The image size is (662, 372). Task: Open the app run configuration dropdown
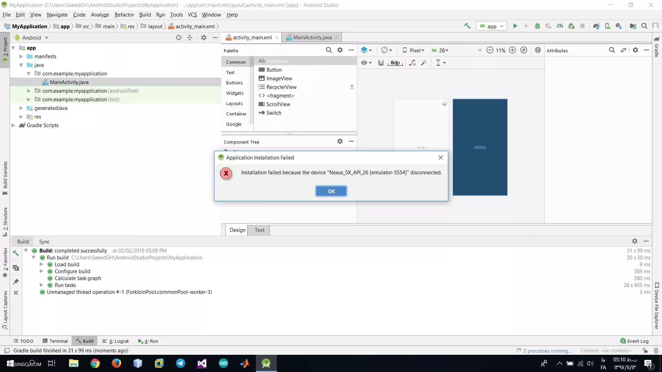(492, 26)
